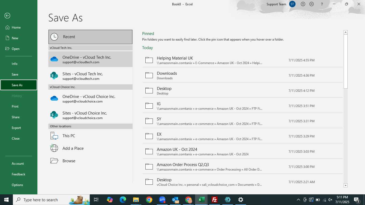Open Account page

click(x=19, y=164)
